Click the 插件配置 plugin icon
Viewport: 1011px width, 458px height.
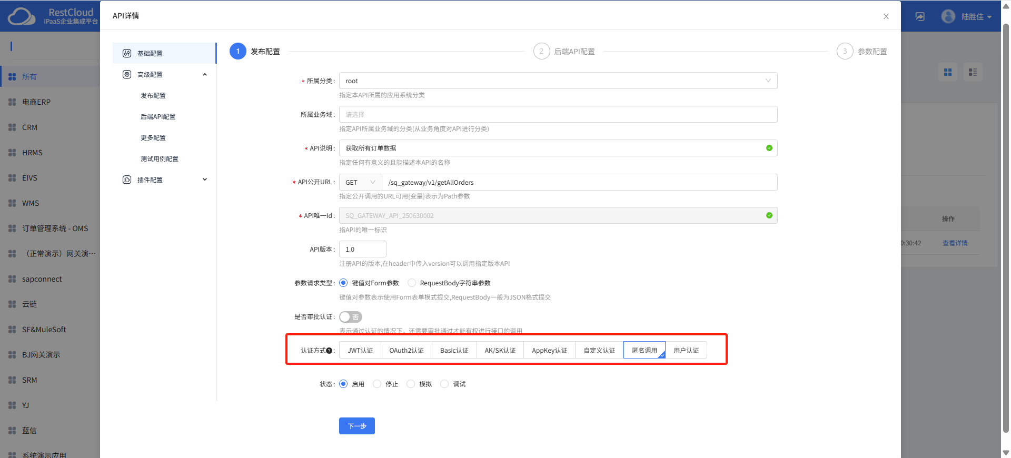[x=127, y=180]
